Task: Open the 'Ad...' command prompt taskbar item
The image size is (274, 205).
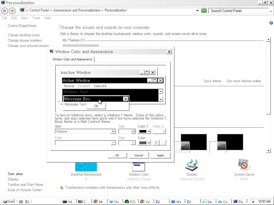Action: [69, 202]
